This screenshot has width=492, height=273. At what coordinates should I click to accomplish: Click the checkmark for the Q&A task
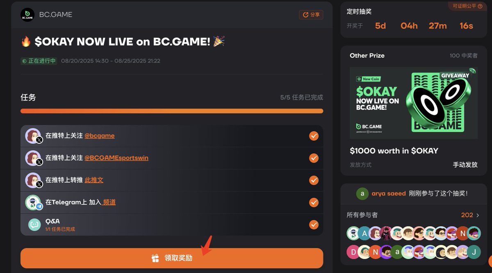(314, 225)
